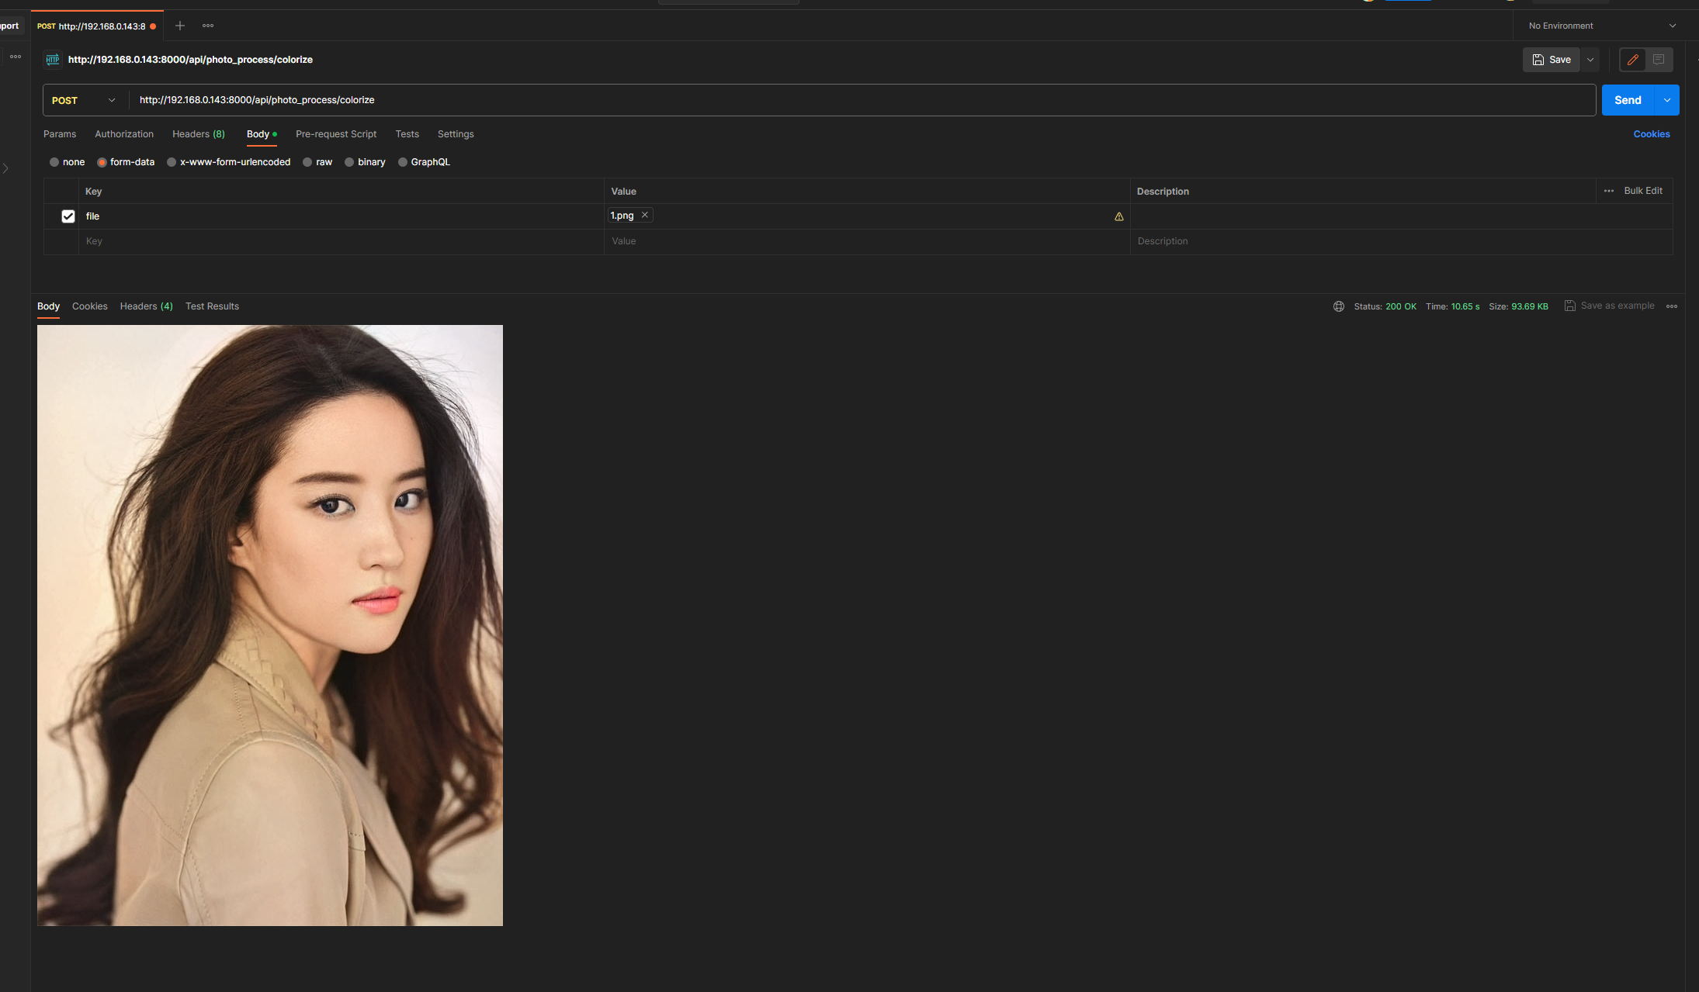
Task: Click the Cookies link
Action: pyautogui.click(x=1651, y=134)
